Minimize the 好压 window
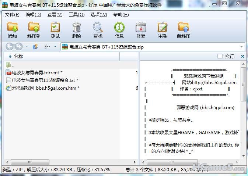The width and height of the screenshot is (248, 176). (x=214, y=4)
